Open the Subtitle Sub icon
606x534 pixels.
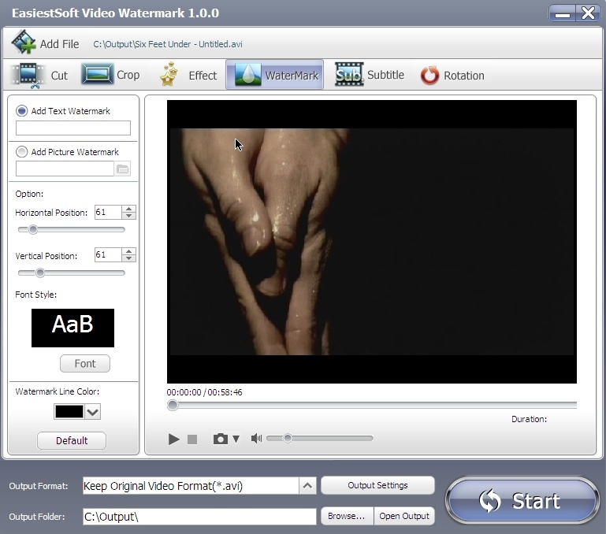[x=349, y=74]
